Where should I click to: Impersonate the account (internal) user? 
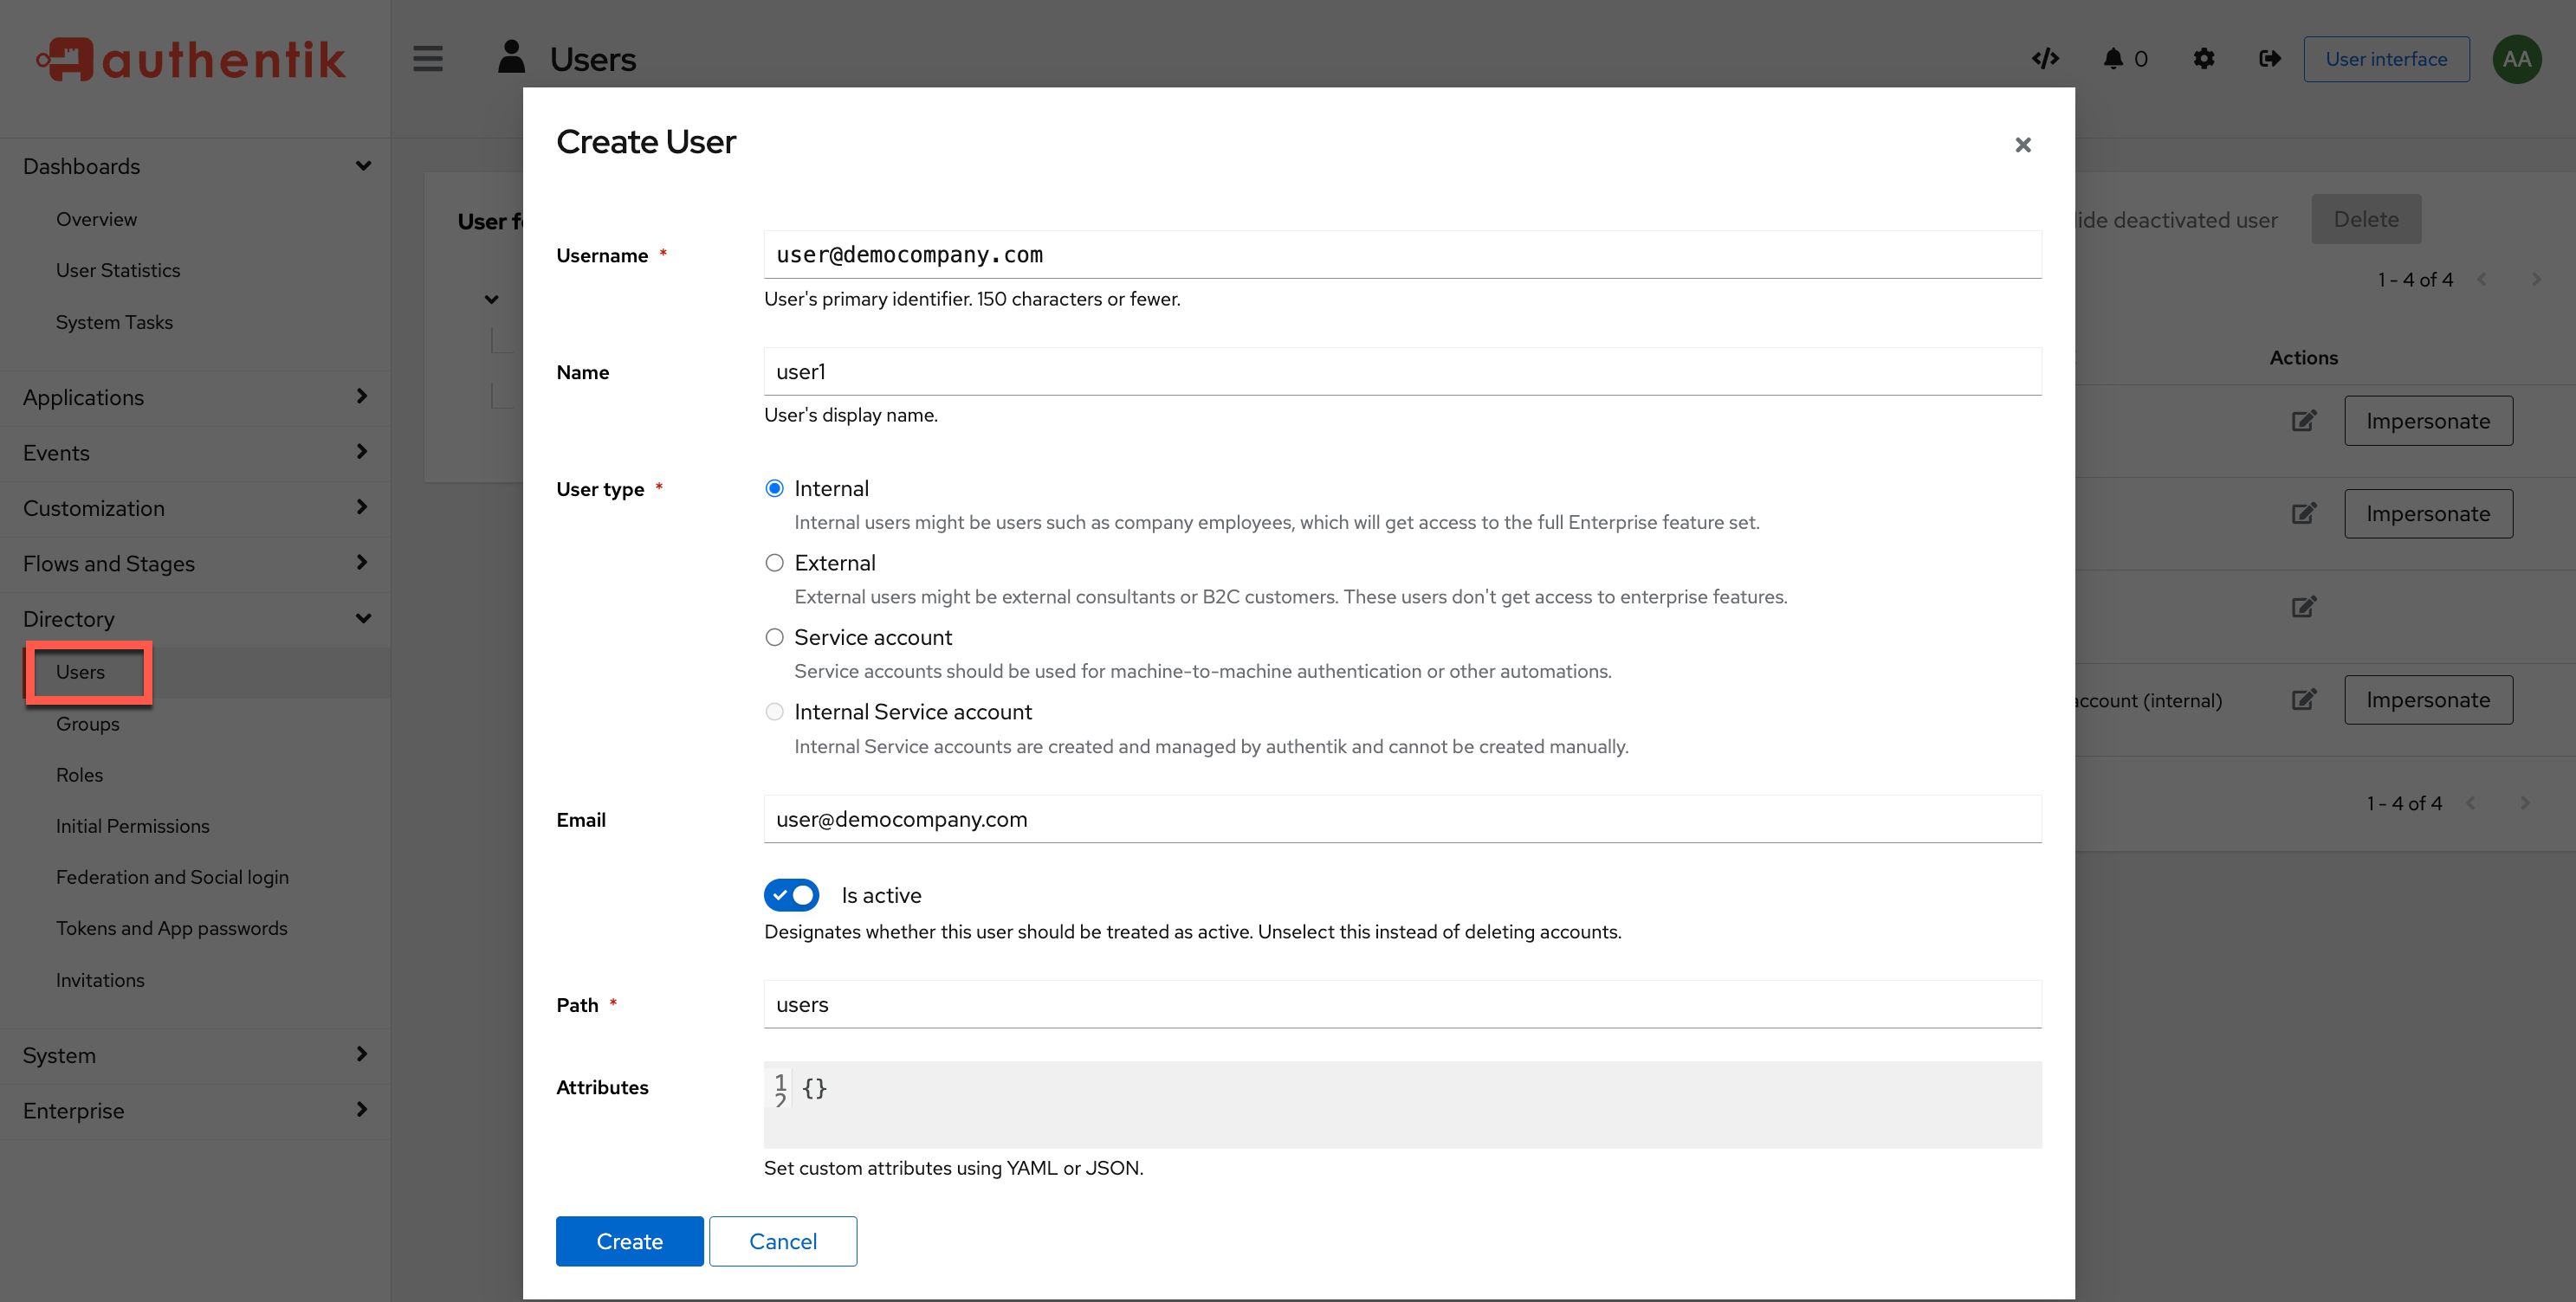pos(2428,699)
